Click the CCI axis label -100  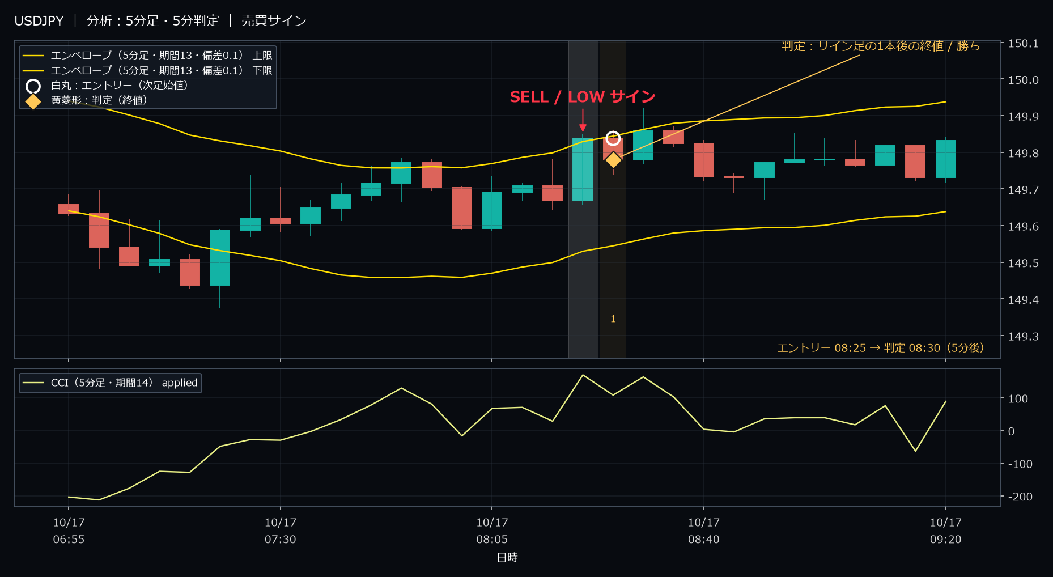[1020, 464]
